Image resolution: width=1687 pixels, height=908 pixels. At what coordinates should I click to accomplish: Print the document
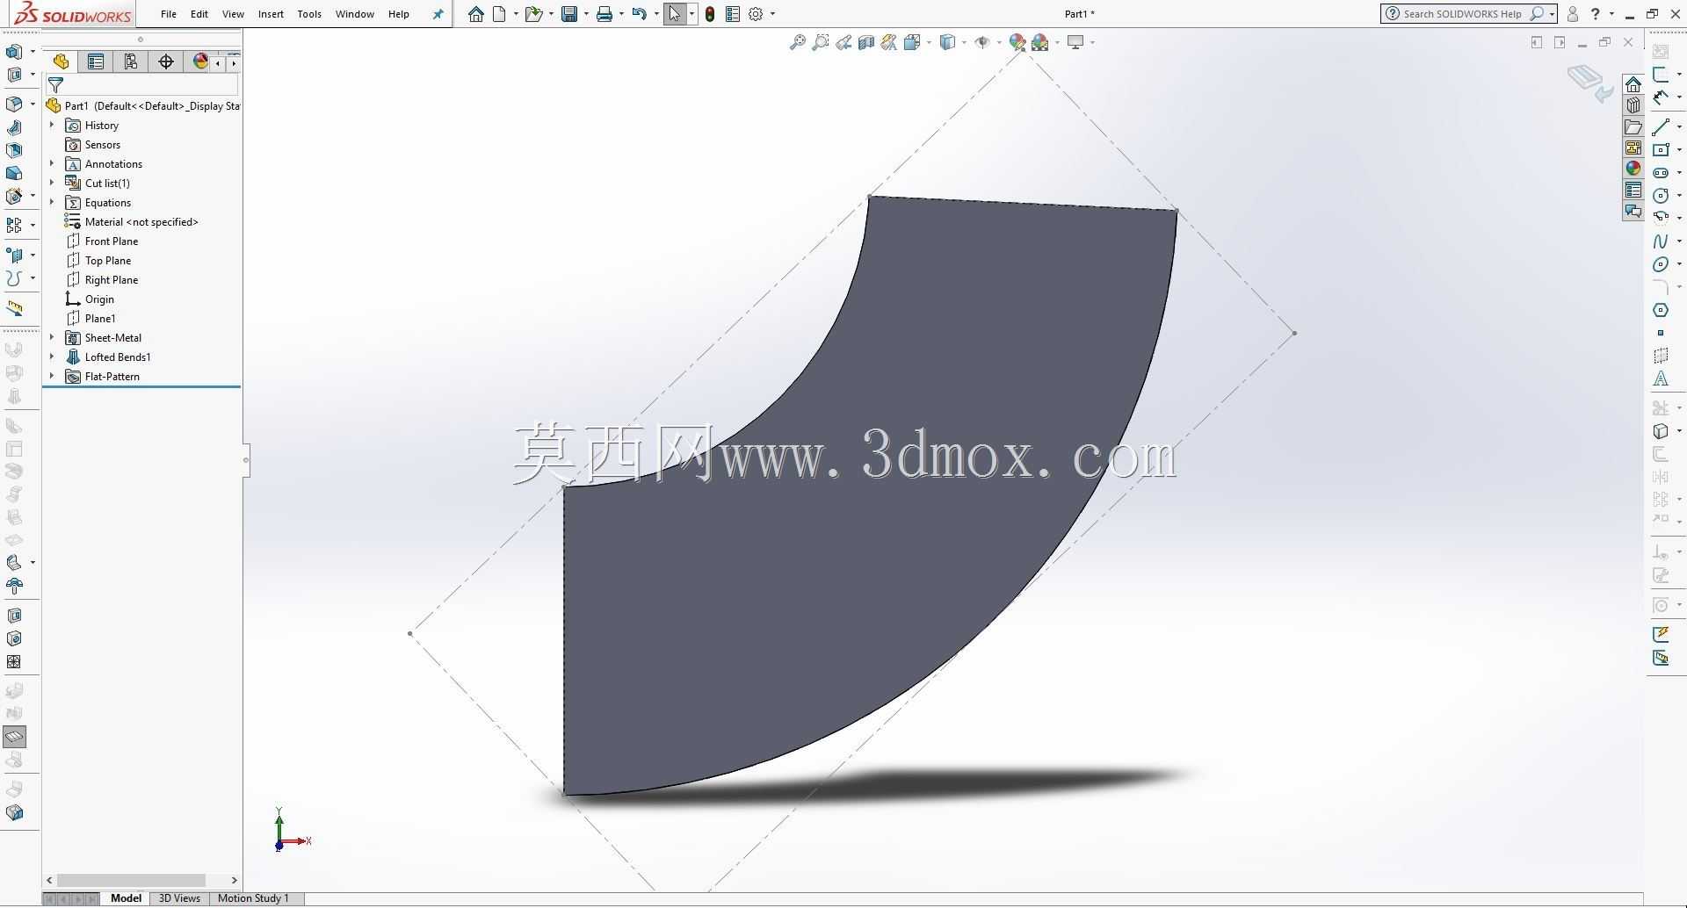tap(605, 14)
